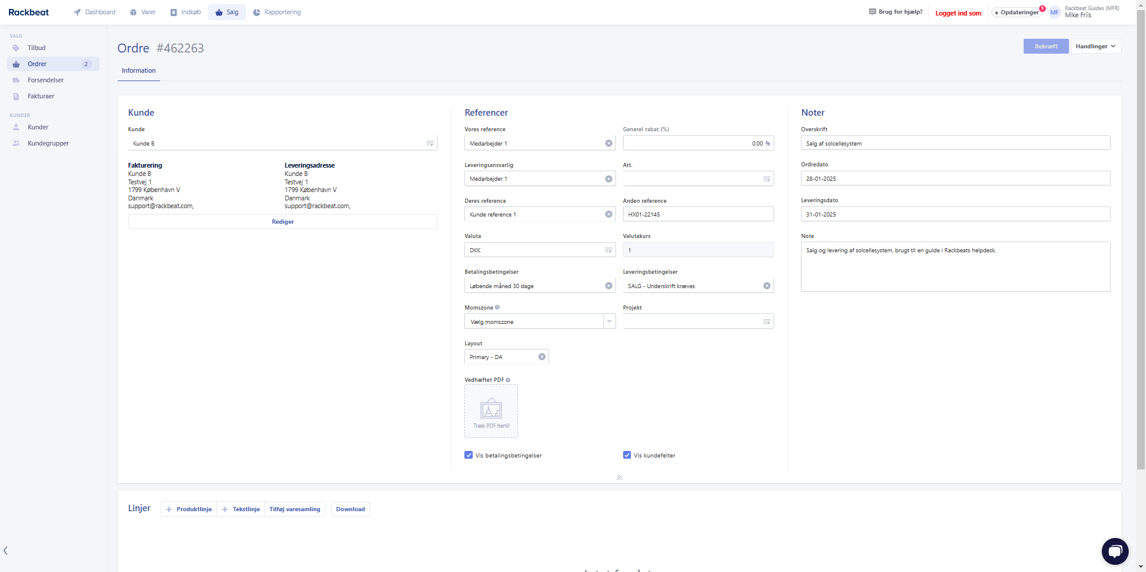Click the Rediger address button
Viewport: 1146px width, 572px height.
[x=282, y=222]
